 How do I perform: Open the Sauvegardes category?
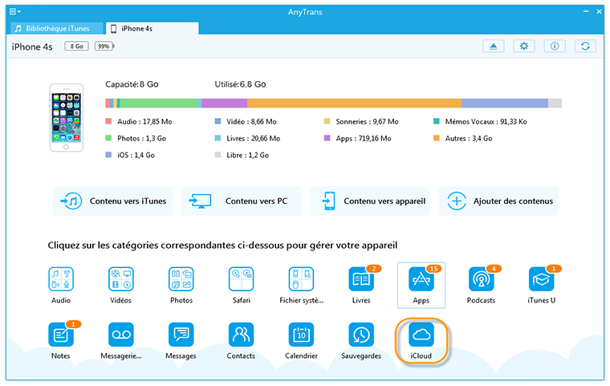(361, 340)
